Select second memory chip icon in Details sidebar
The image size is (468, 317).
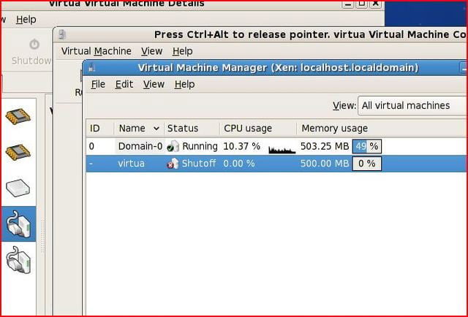click(18, 152)
